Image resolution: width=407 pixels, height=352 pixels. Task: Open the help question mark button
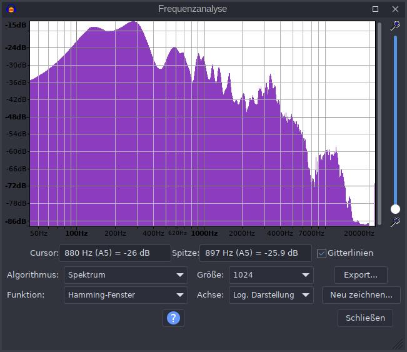pos(173,318)
